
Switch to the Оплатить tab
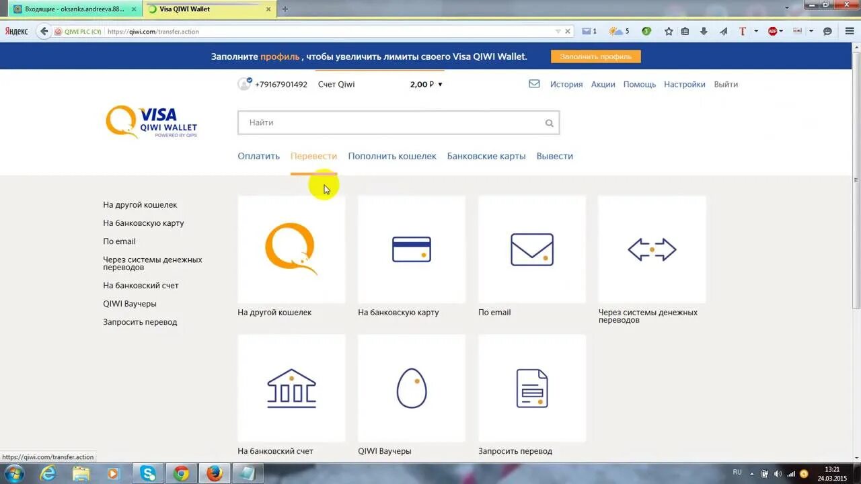click(258, 156)
